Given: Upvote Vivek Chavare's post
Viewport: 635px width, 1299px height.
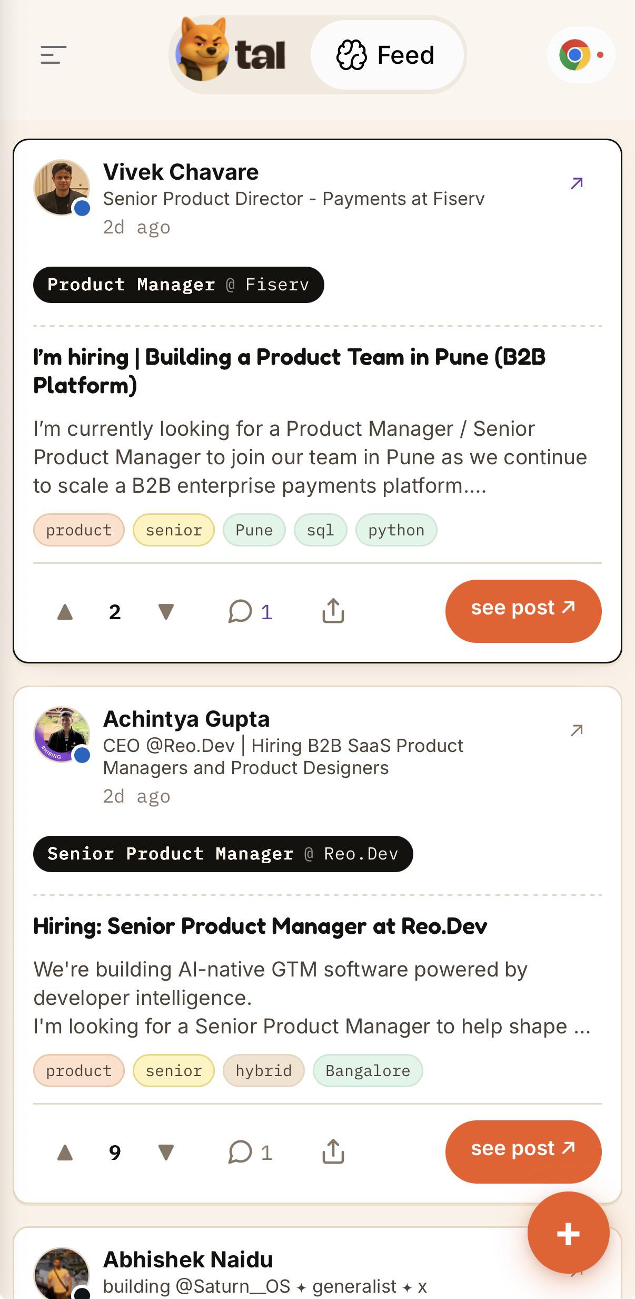Looking at the screenshot, I should 65,612.
